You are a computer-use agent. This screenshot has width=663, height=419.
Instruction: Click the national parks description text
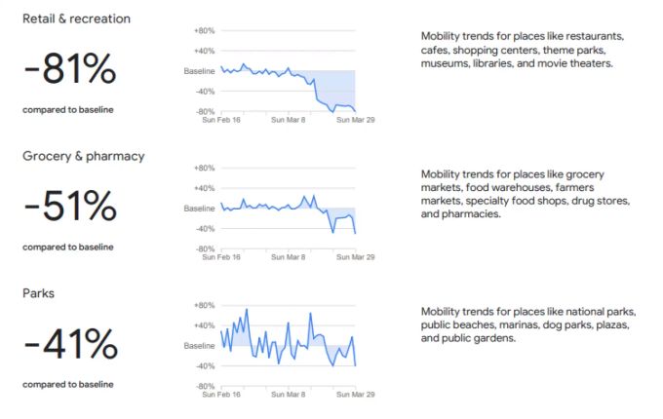pos(528,324)
